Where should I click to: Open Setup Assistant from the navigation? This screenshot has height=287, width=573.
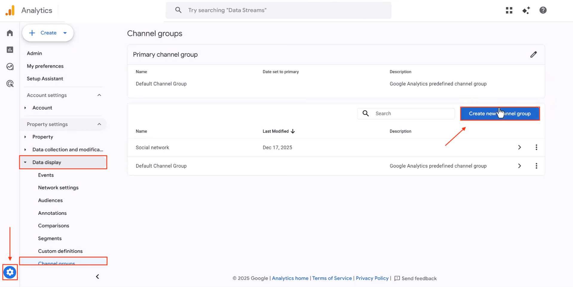(45, 78)
